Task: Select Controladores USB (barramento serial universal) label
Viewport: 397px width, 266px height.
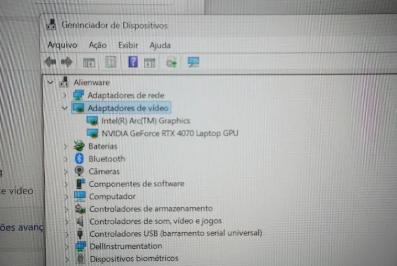Action: click(x=176, y=233)
